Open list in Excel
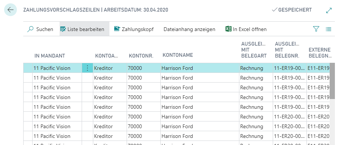The image size is (357, 145). point(246,29)
